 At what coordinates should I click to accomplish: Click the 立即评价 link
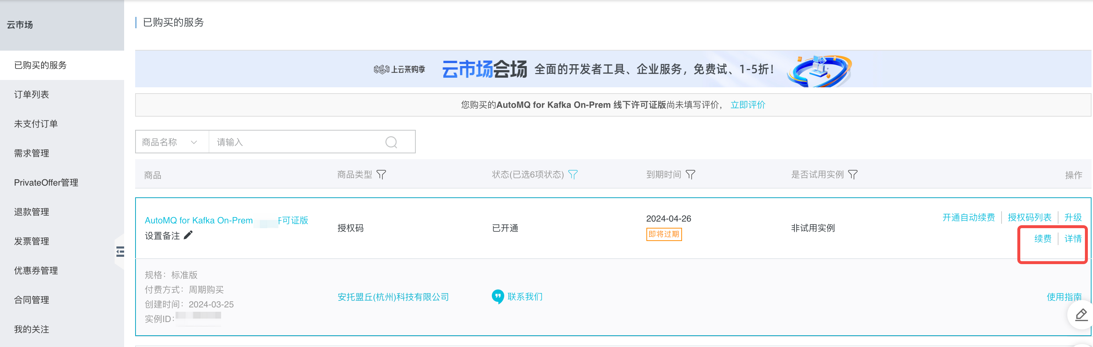pos(748,105)
